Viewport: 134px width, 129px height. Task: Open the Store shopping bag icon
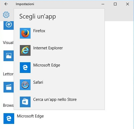click(25, 102)
